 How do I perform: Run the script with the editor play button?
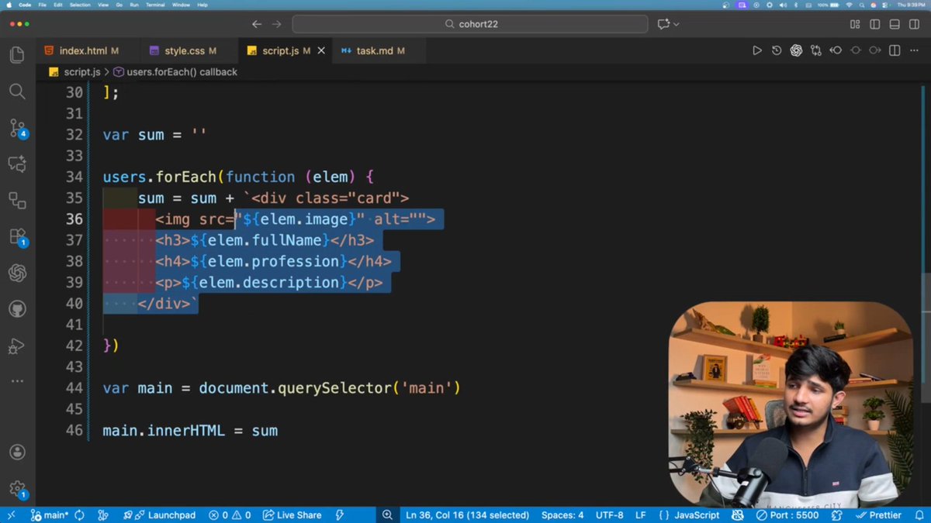(756, 50)
